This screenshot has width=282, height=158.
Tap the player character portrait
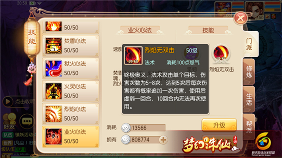[x=254, y=10]
